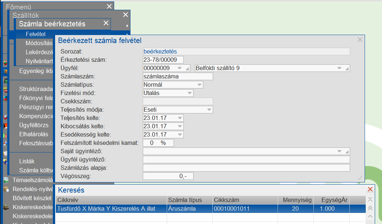382x224 pixels.
Task: Close the Keresés panel with the red X
Action: pyautogui.click(x=370, y=190)
